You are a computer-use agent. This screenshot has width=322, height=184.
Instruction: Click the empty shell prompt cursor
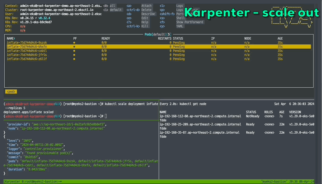[x=106, y=116]
